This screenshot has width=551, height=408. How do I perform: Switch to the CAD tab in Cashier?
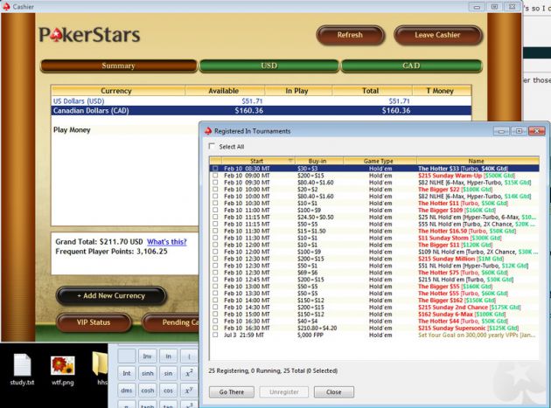click(411, 66)
